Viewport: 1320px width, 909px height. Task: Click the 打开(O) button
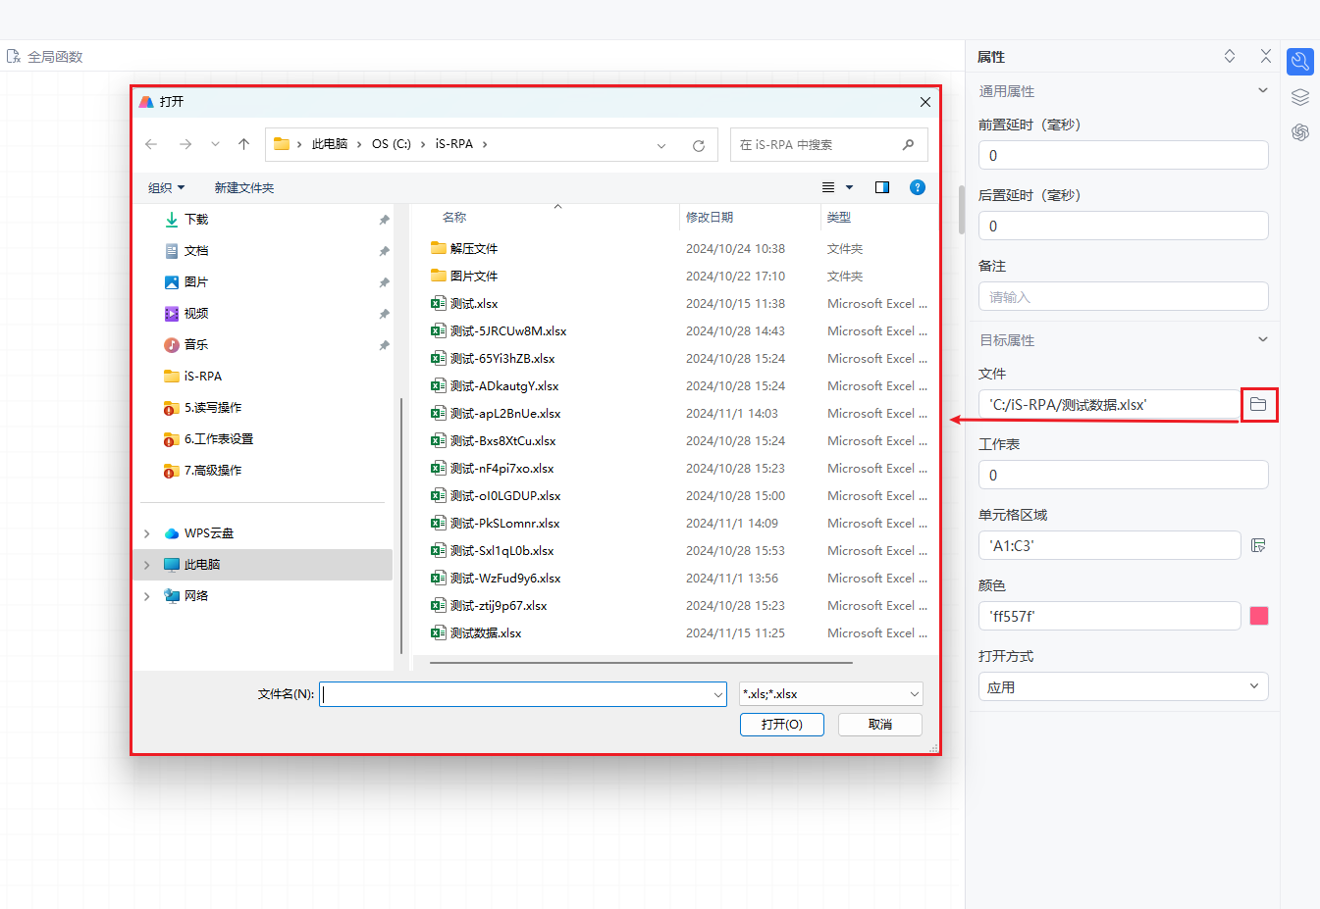click(781, 725)
